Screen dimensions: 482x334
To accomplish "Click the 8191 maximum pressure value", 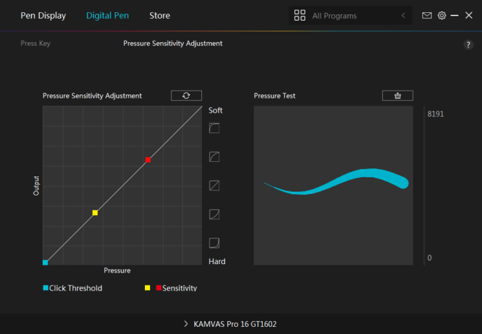I will click(x=435, y=114).
